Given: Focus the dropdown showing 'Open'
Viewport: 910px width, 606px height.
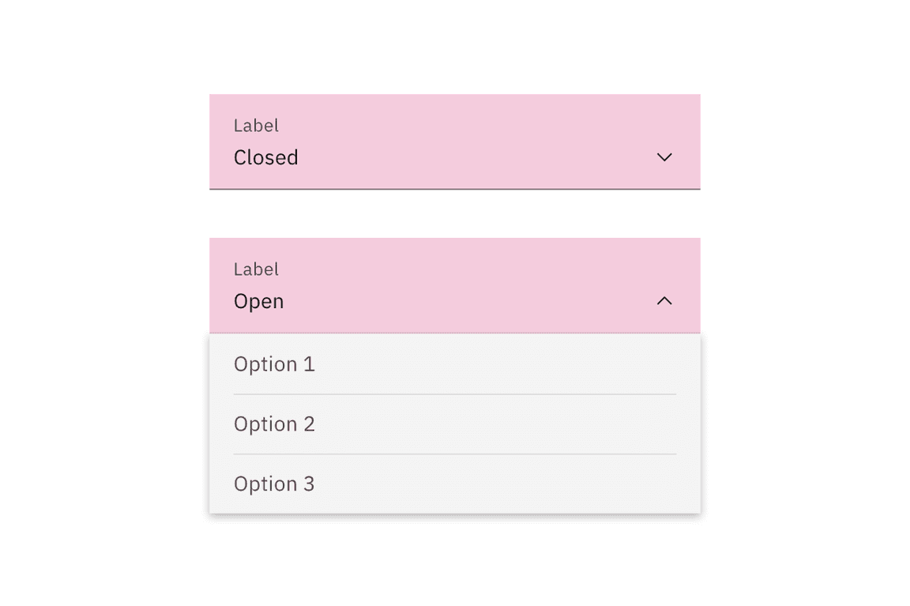Looking at the screenshot, I should [x=454, y=286].
